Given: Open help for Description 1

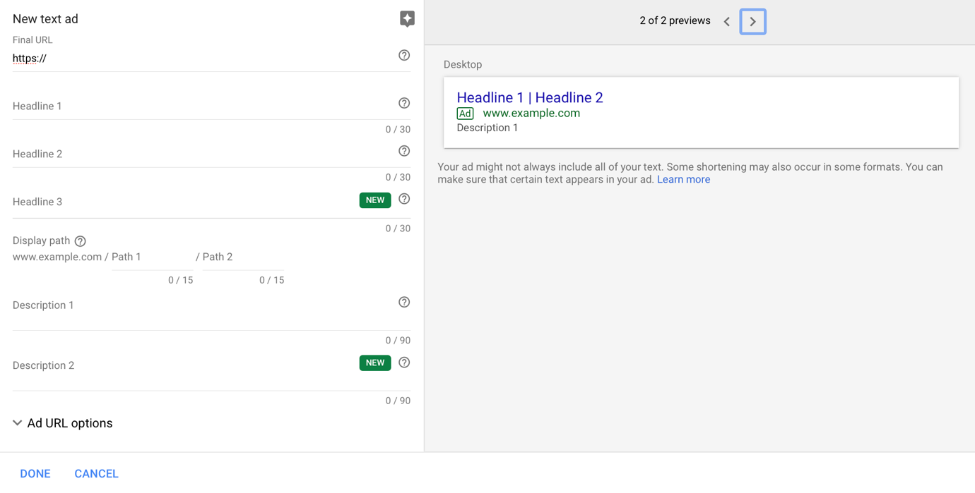Looking at the screenshot, I should [404, 302].
